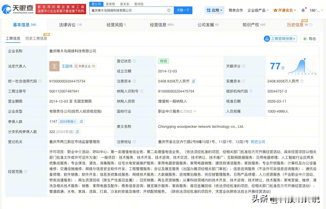Expand the 企业级产品 dropdown
This screenshot has width=326, height=209.
258,10
